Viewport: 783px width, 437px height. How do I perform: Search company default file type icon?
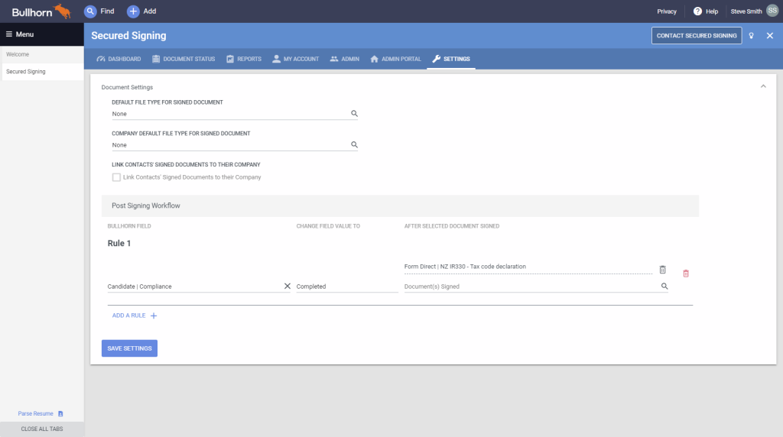point(354,144)
